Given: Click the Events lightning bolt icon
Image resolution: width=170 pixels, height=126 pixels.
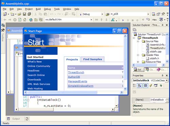Looking at the screenshot, I should coord(151,85).
